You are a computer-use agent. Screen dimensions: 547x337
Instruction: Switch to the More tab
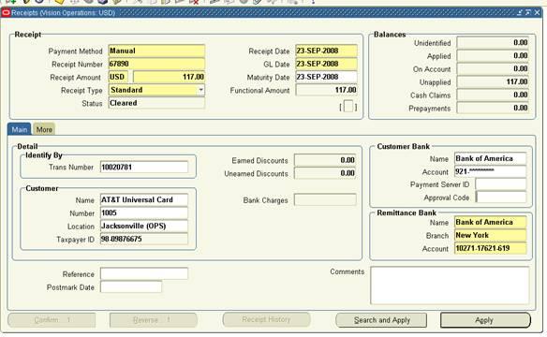44,129
